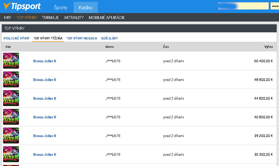The image size is (279, 166).
Task: Click the username login field
Action: pyautogui.click(x=243, y=6)
